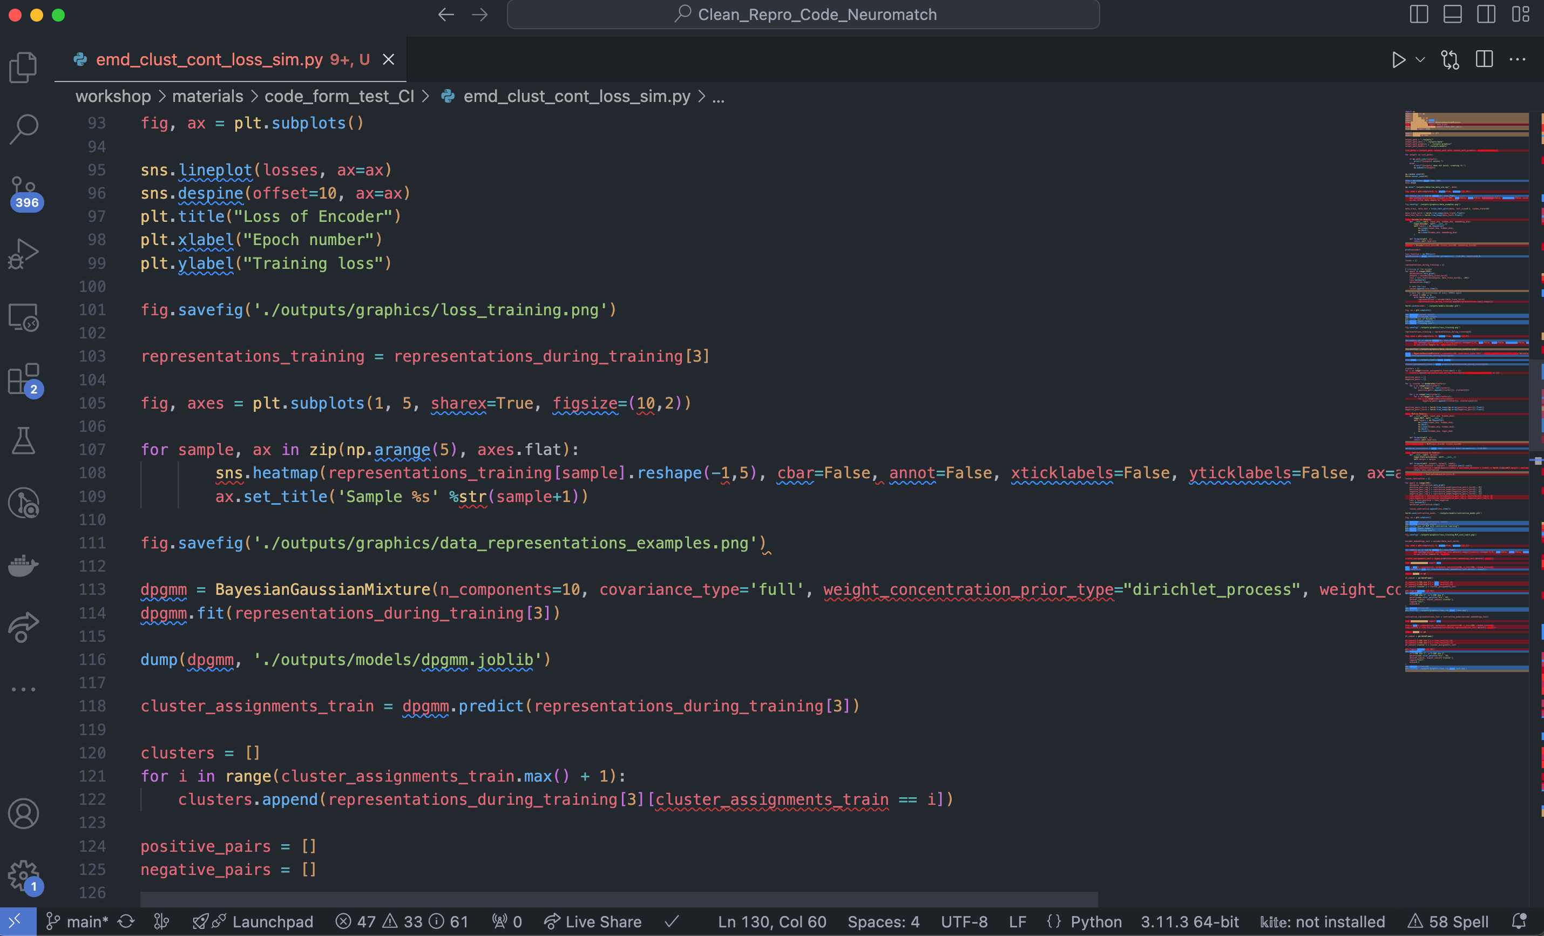Toggle the primary side bar layout icon
Image resolution: width=1544 pixels, height=936 pixels.
coord(1419,15)
